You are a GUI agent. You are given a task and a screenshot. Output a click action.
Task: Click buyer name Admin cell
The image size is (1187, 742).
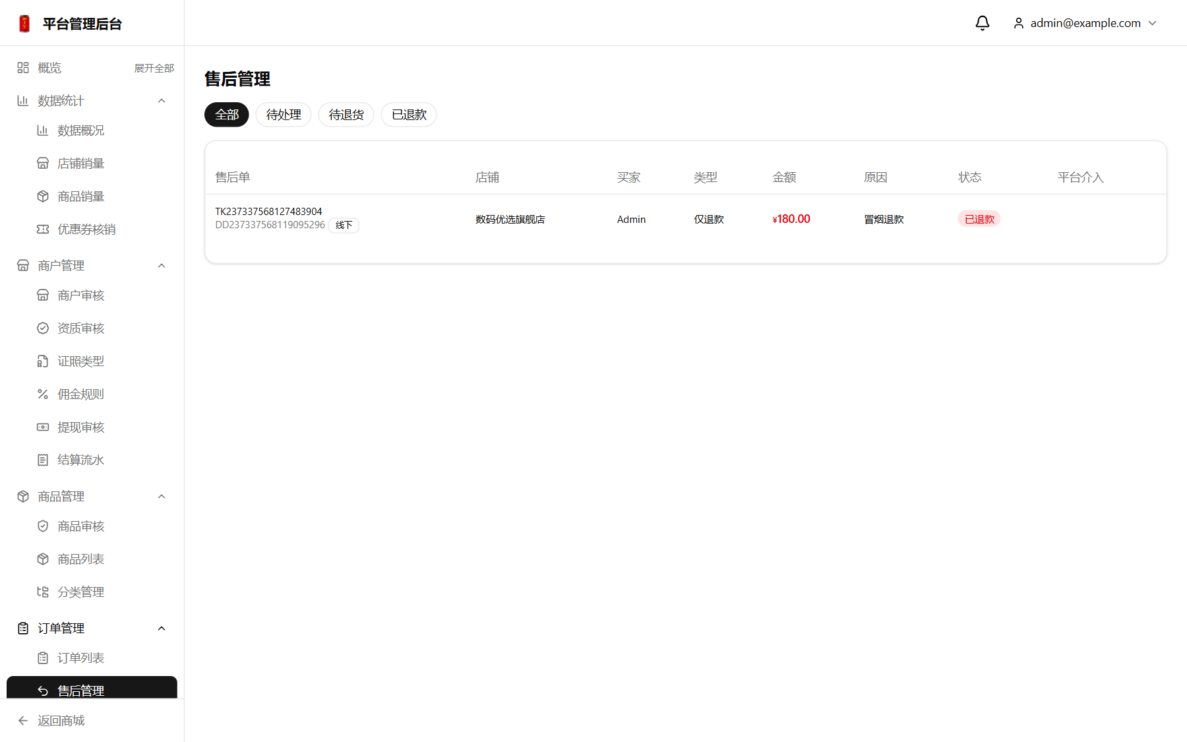point(631,220)
